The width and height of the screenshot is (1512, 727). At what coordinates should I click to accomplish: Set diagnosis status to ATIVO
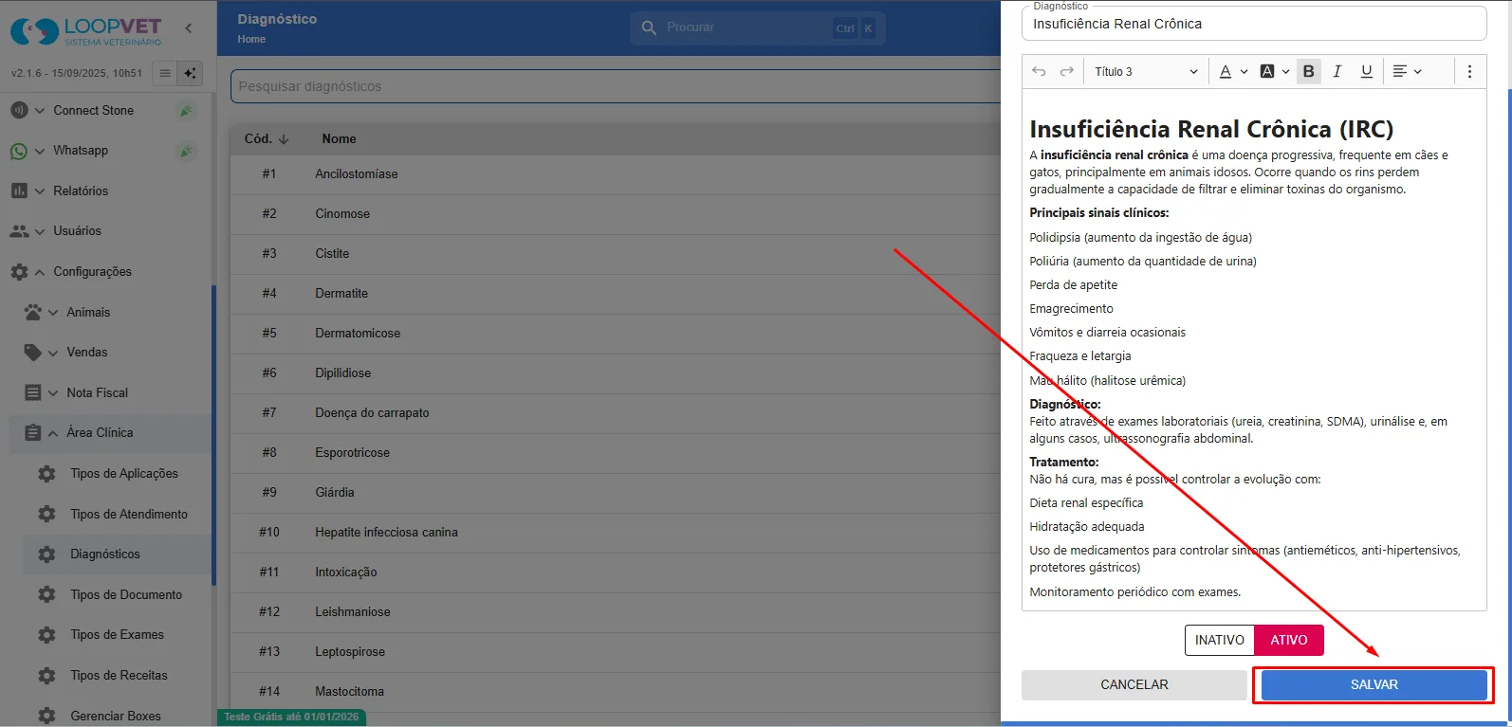point(1289,640)
